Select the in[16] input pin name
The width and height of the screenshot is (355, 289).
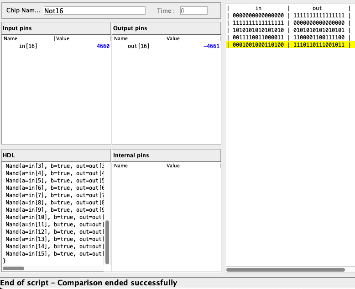tap(28, 46)
